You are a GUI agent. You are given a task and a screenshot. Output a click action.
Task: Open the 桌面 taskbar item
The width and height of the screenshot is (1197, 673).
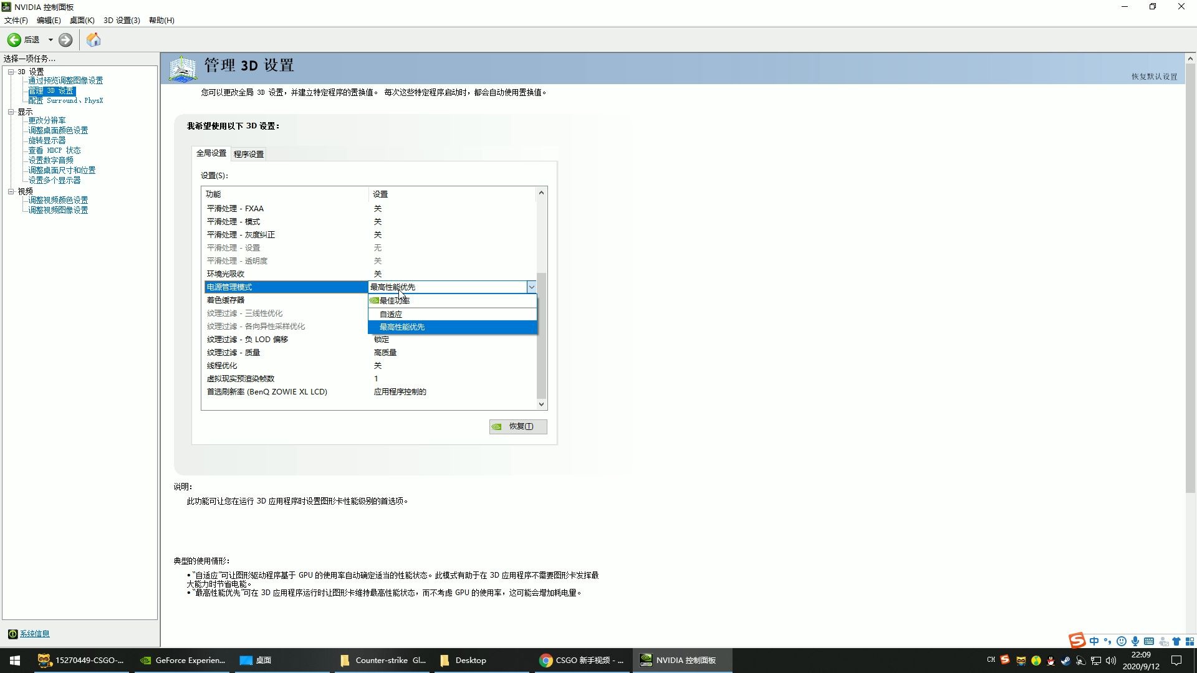point(282,661)
